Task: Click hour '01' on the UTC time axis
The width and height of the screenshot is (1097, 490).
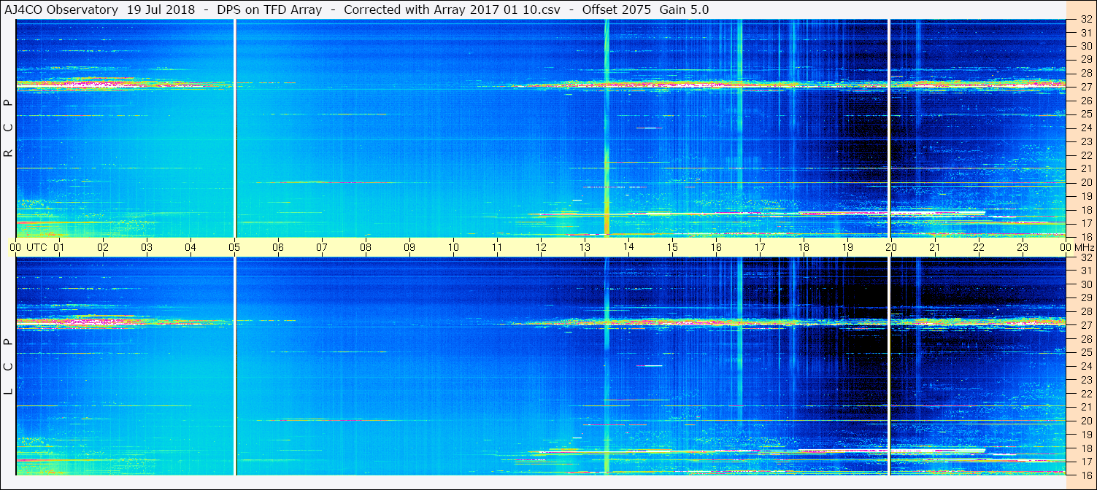Action: (x=59, y=247)
